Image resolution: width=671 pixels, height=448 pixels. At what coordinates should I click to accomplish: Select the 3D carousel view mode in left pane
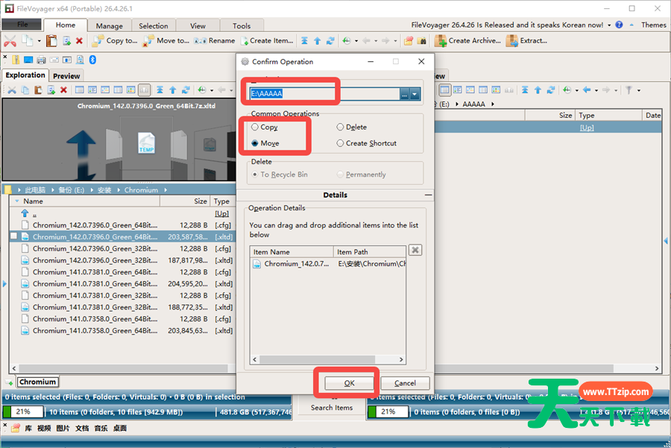[x=144, y=90]
